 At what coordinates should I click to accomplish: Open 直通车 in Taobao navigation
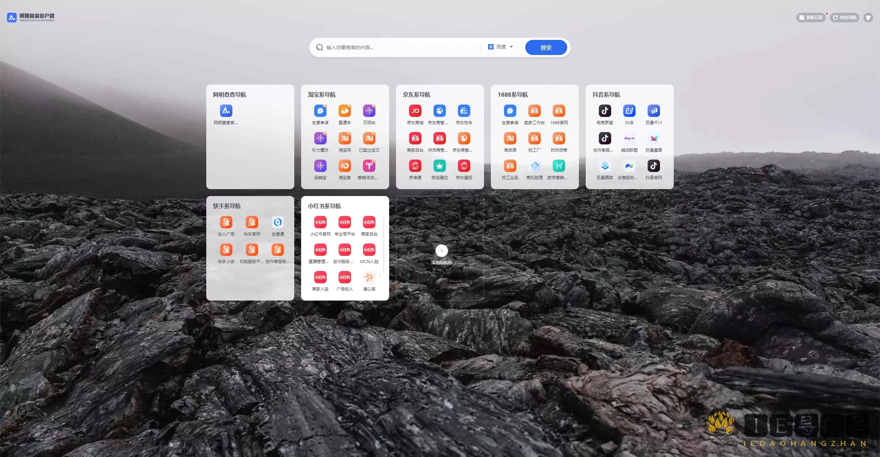[x=344, y=111]
